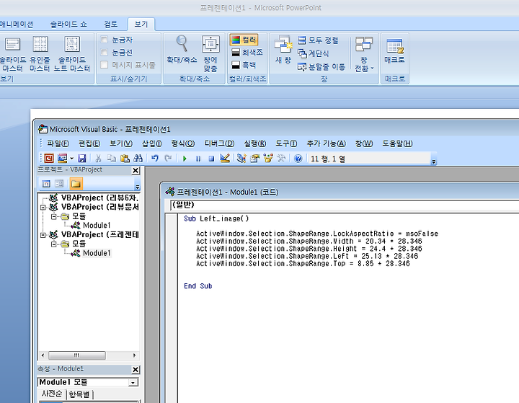Select 컬러 color mode button
The image size is (519, 403).
tap(244, 40)
